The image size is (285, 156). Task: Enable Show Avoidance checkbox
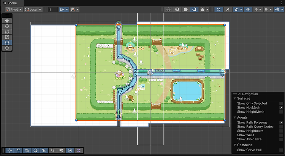tap(281, 139)
